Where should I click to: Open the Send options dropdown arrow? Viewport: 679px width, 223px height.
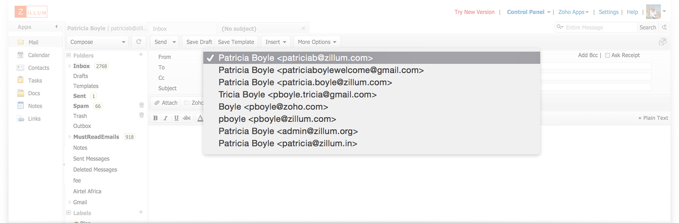[174, 42]
